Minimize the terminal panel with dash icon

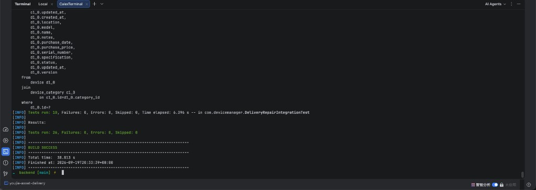coord(519,4)
